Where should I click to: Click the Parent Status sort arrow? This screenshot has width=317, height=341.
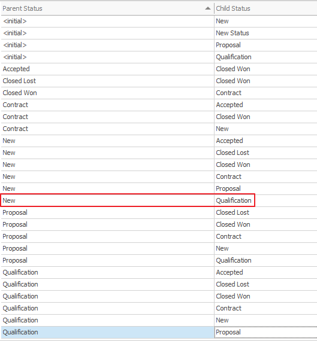click(208, 8)
